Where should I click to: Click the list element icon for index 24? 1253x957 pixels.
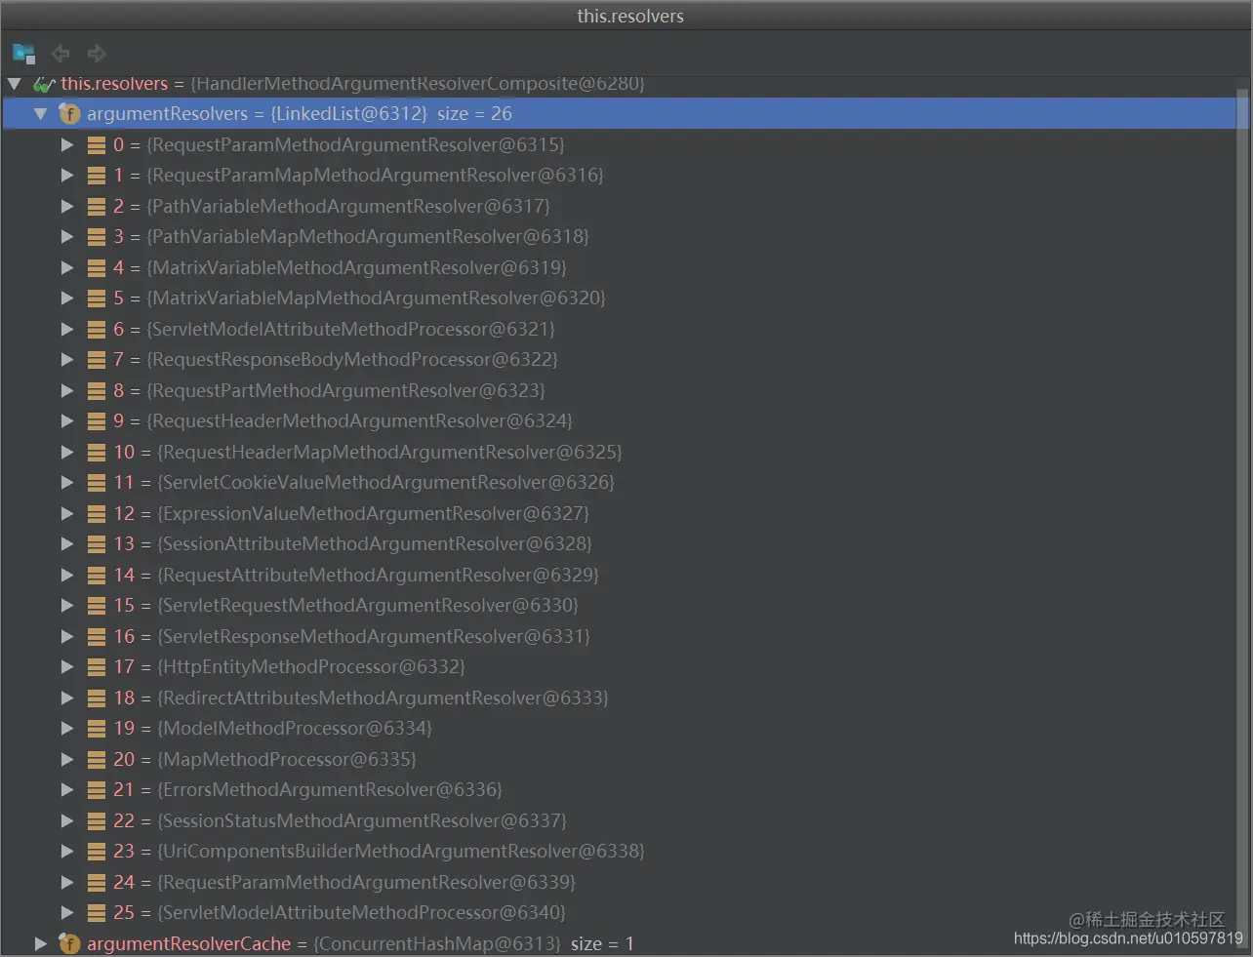[x=97, y=882]
